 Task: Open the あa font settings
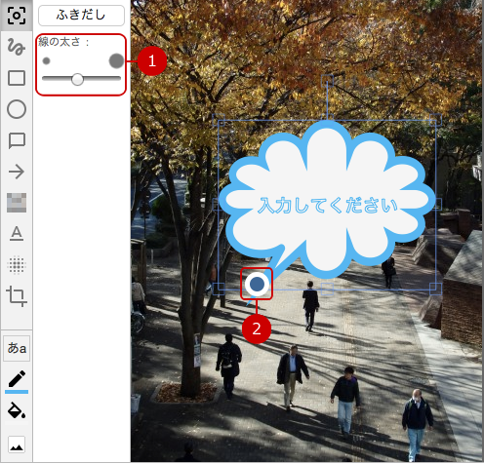[x=17, y=348]
